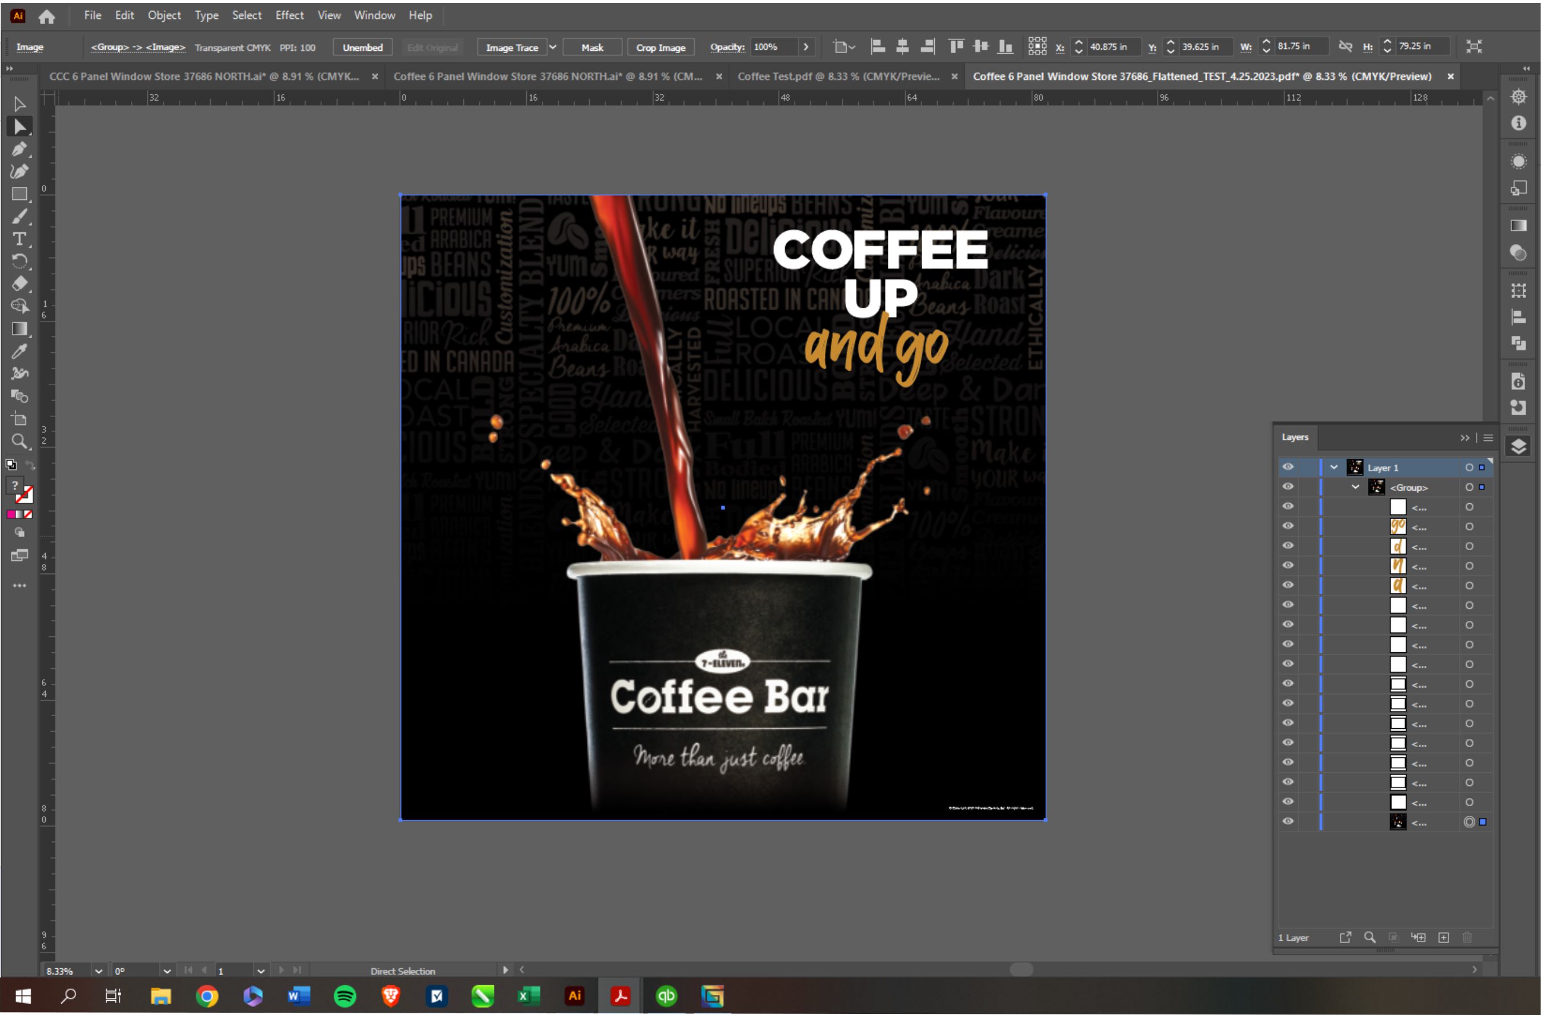
Task: Open artboard navigation dropdown
Action: [x=261, y=971]
